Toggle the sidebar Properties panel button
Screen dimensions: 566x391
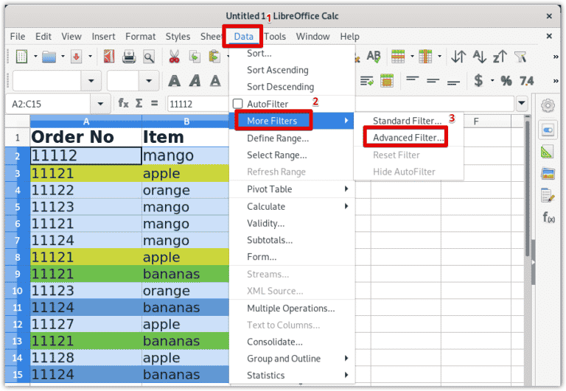tap(548, 130)
